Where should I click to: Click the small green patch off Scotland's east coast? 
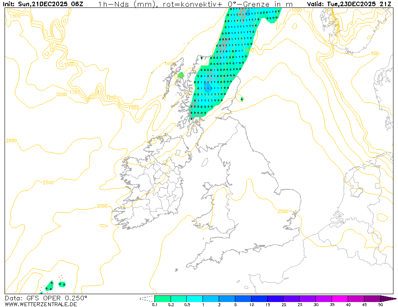click(242, 99)
